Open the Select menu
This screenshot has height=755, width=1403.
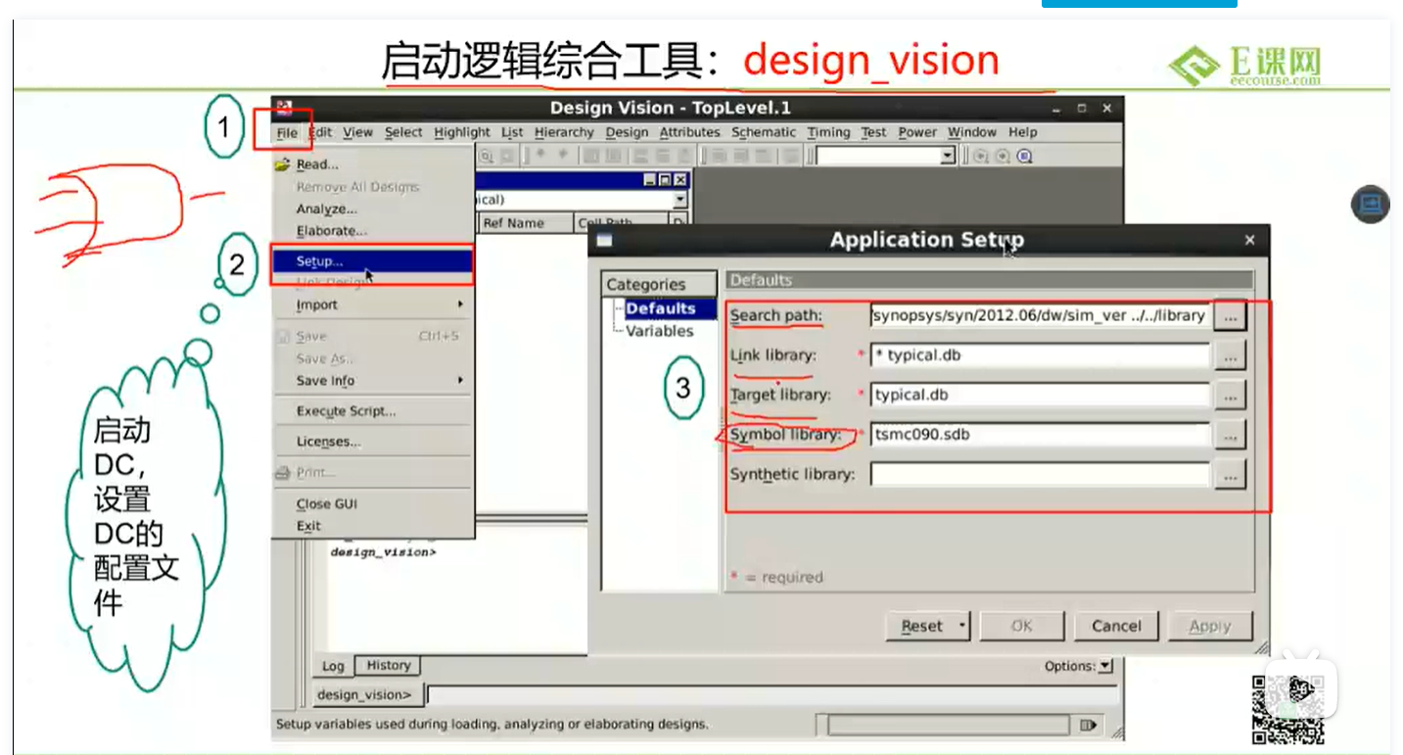(403, 132)
